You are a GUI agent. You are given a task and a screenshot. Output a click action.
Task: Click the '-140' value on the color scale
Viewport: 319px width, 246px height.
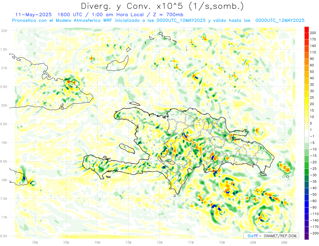[x=314, y=220]
